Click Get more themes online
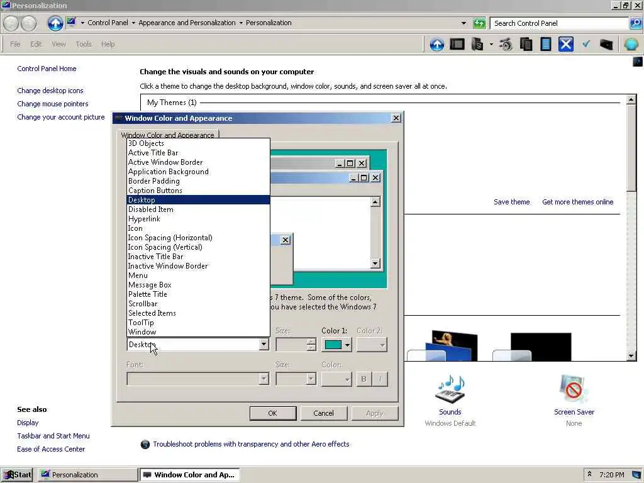644x483 pixels. pos(577,202)
